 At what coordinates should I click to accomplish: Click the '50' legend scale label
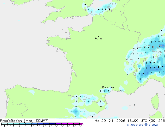(x=80, y=126)
